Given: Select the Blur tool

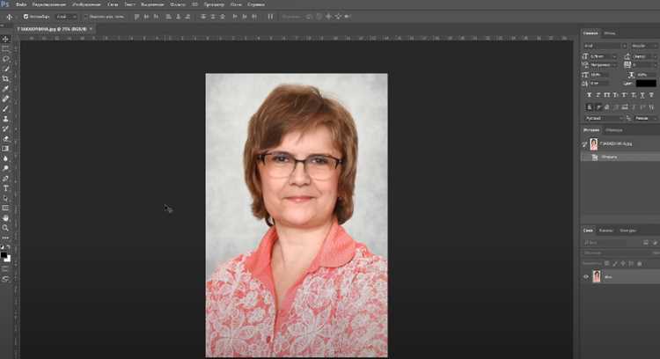Looking at the screenshot, I should pos(5,158).
